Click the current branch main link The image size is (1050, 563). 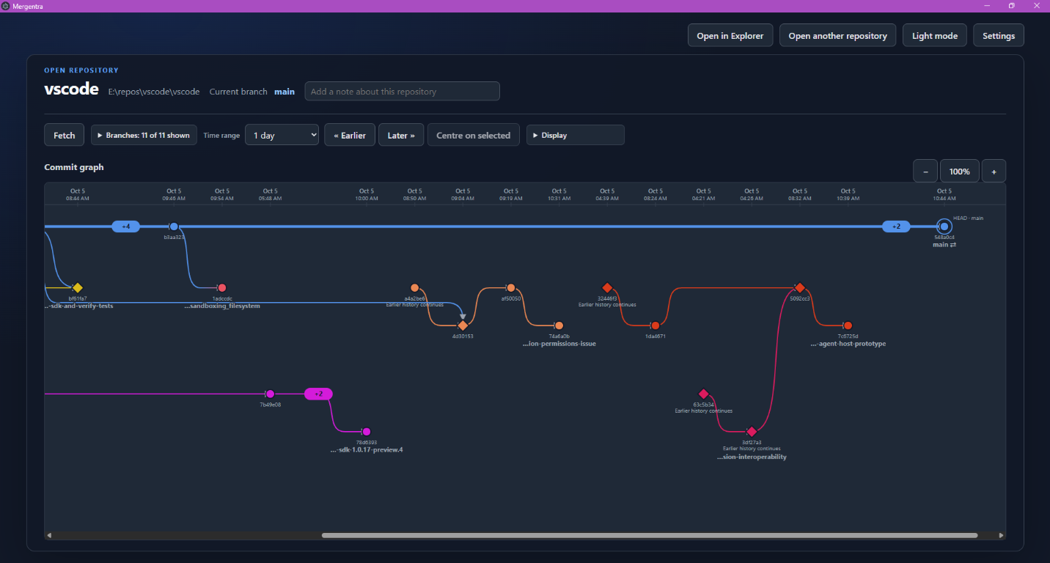[x=284, y=92]
